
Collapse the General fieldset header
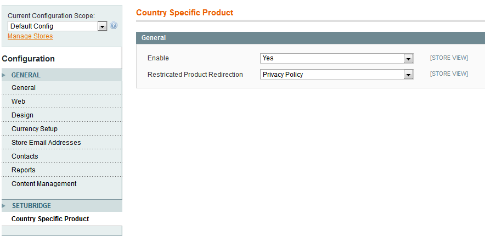[x=310, y=38]
